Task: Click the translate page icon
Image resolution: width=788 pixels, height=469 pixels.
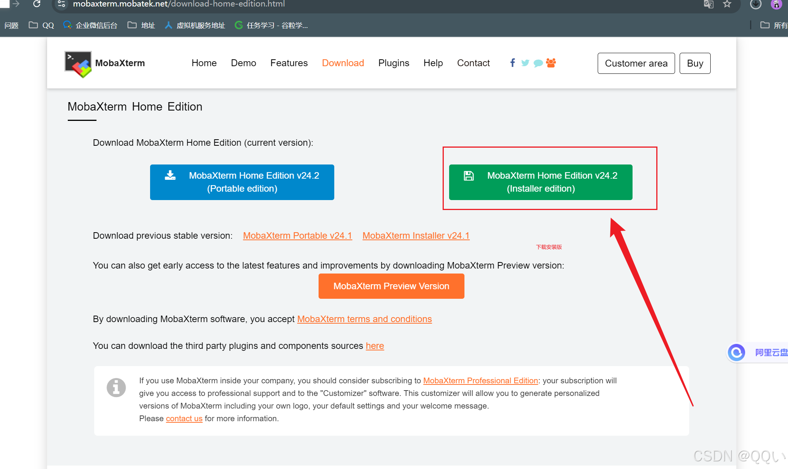Action: tap(708, 4)
